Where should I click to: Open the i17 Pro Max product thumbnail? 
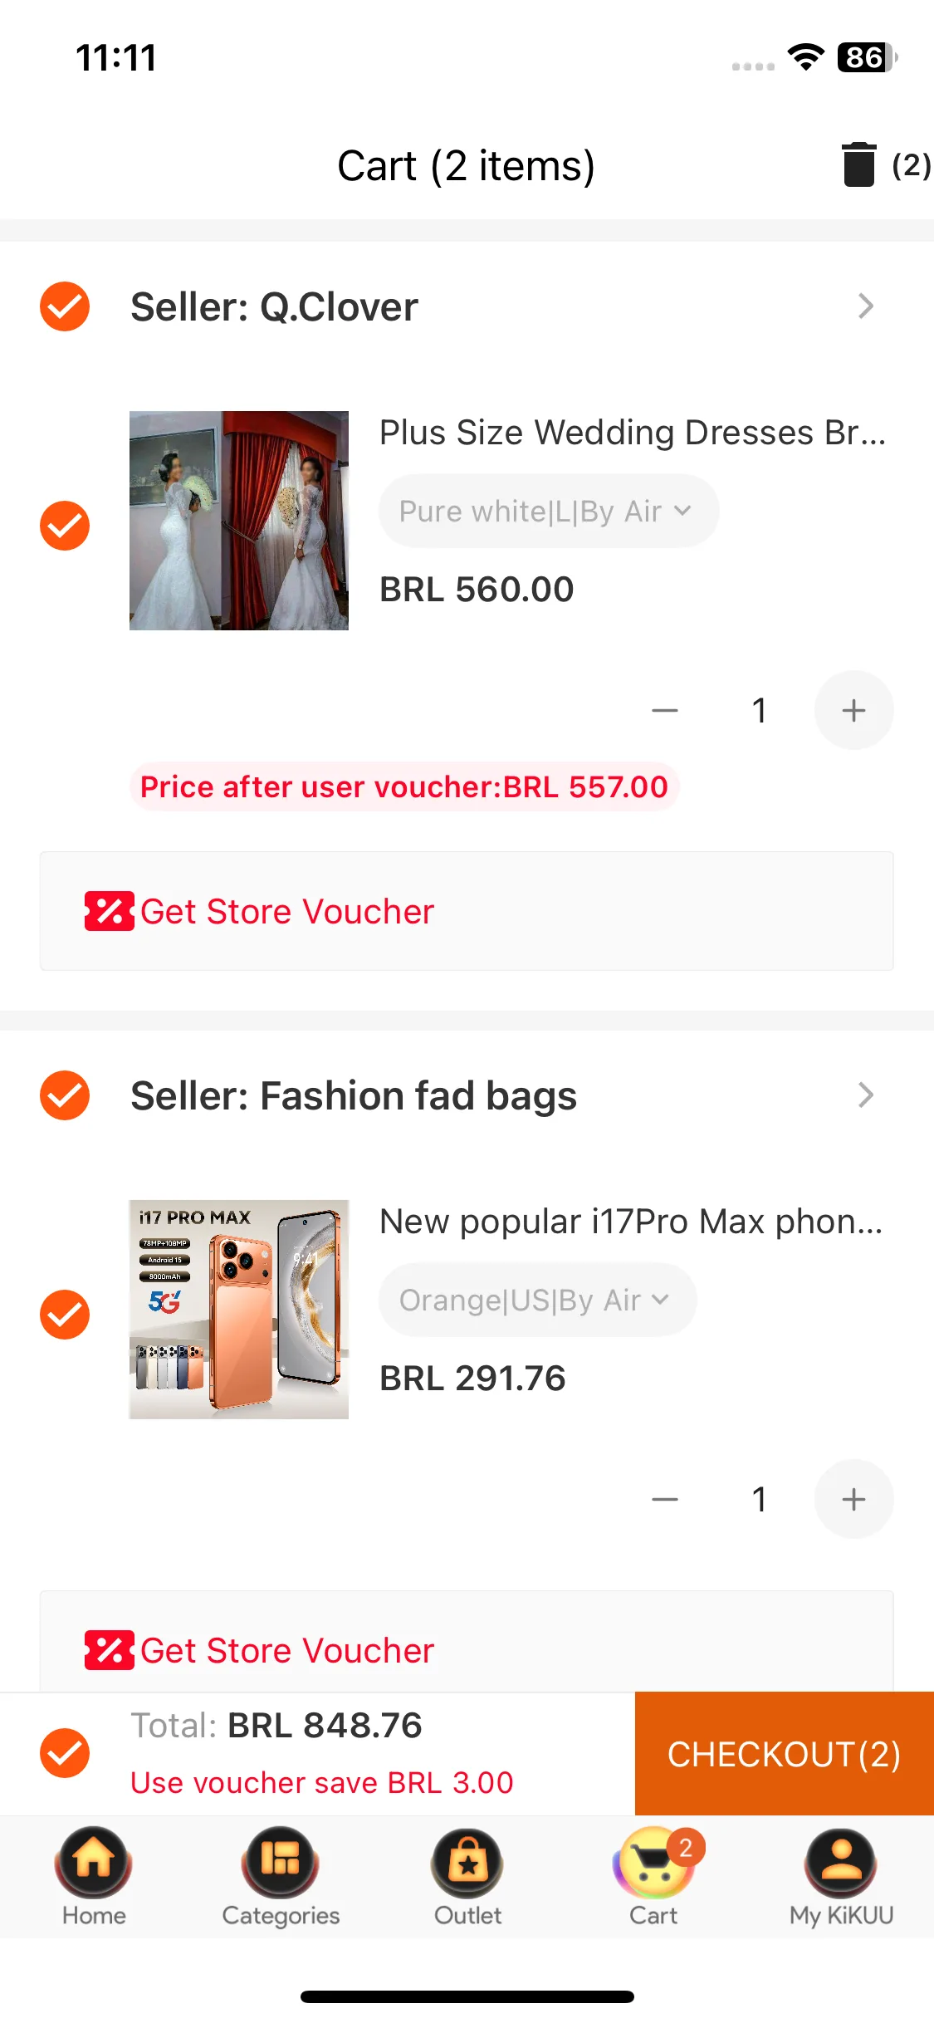pos(239,1310)
